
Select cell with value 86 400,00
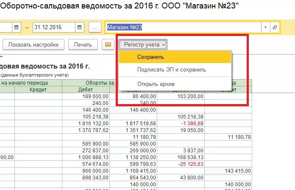pyautogui.click(x=134, y=96)
